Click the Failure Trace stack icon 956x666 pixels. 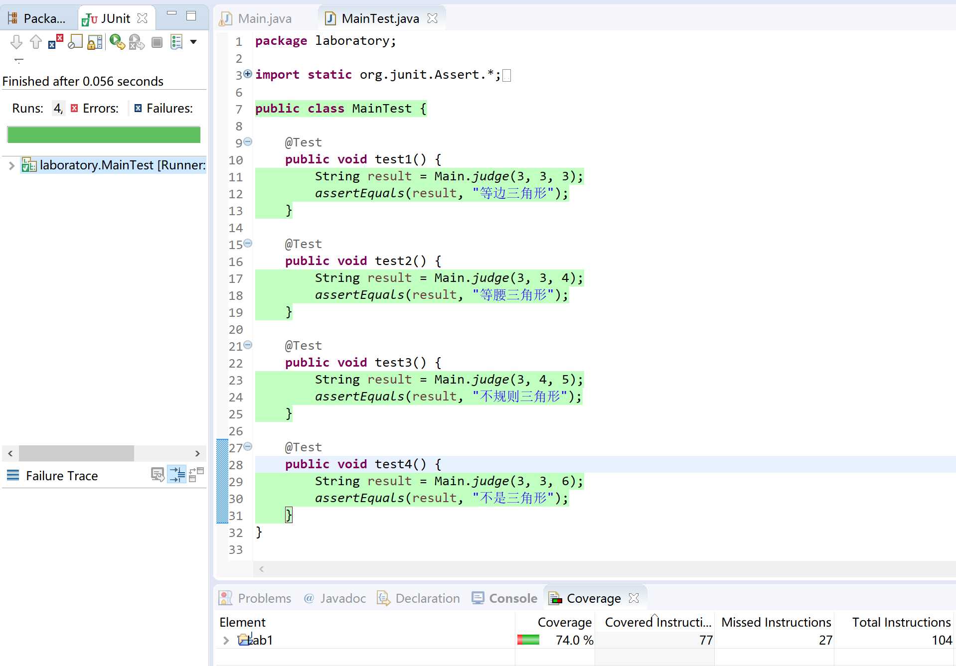[13, 476]
